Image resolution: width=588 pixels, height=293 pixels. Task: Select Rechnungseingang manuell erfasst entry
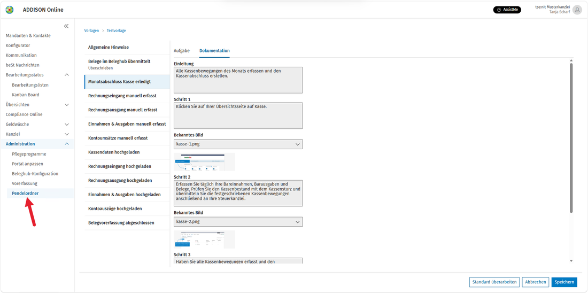[x=127, y=96]
